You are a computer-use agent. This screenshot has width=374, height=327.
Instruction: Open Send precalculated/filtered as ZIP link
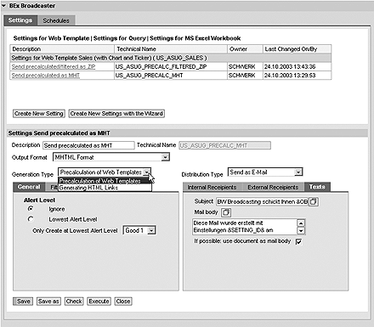(x=54, y=67)
